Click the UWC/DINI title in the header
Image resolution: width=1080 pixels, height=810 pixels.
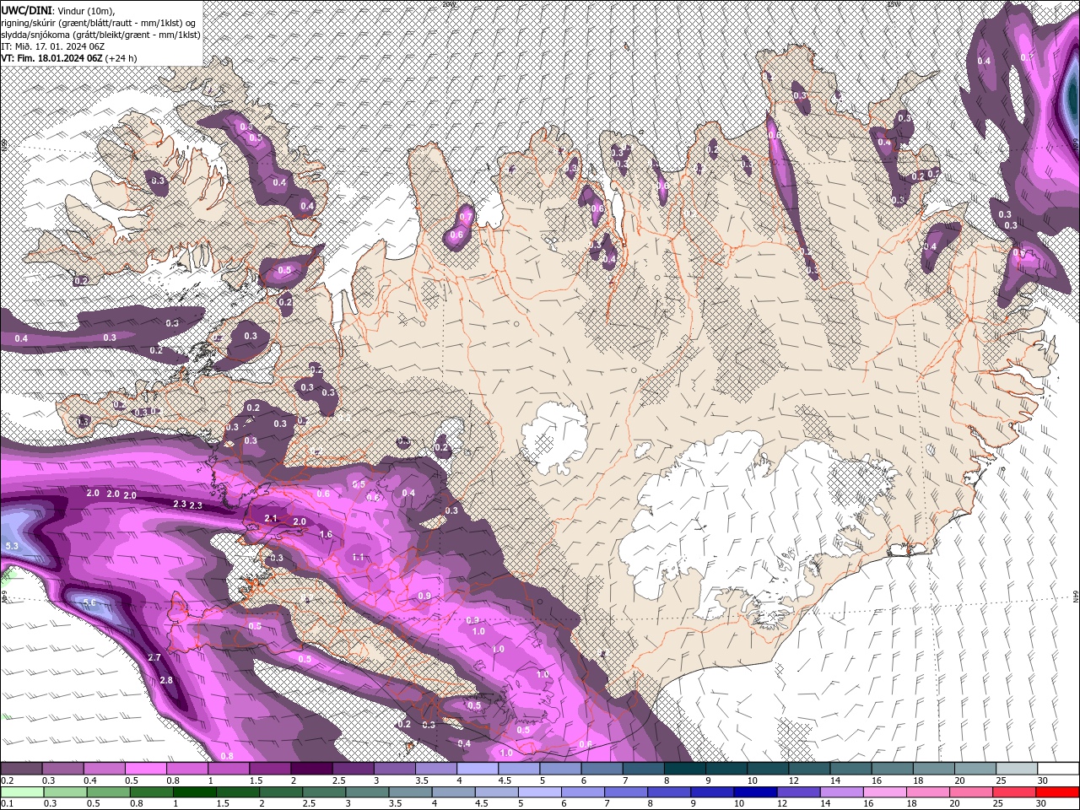(27, 9)
